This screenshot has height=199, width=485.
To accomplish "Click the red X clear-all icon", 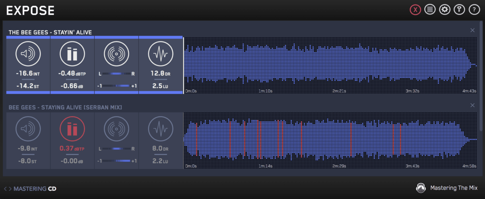I will click(415, 10).
